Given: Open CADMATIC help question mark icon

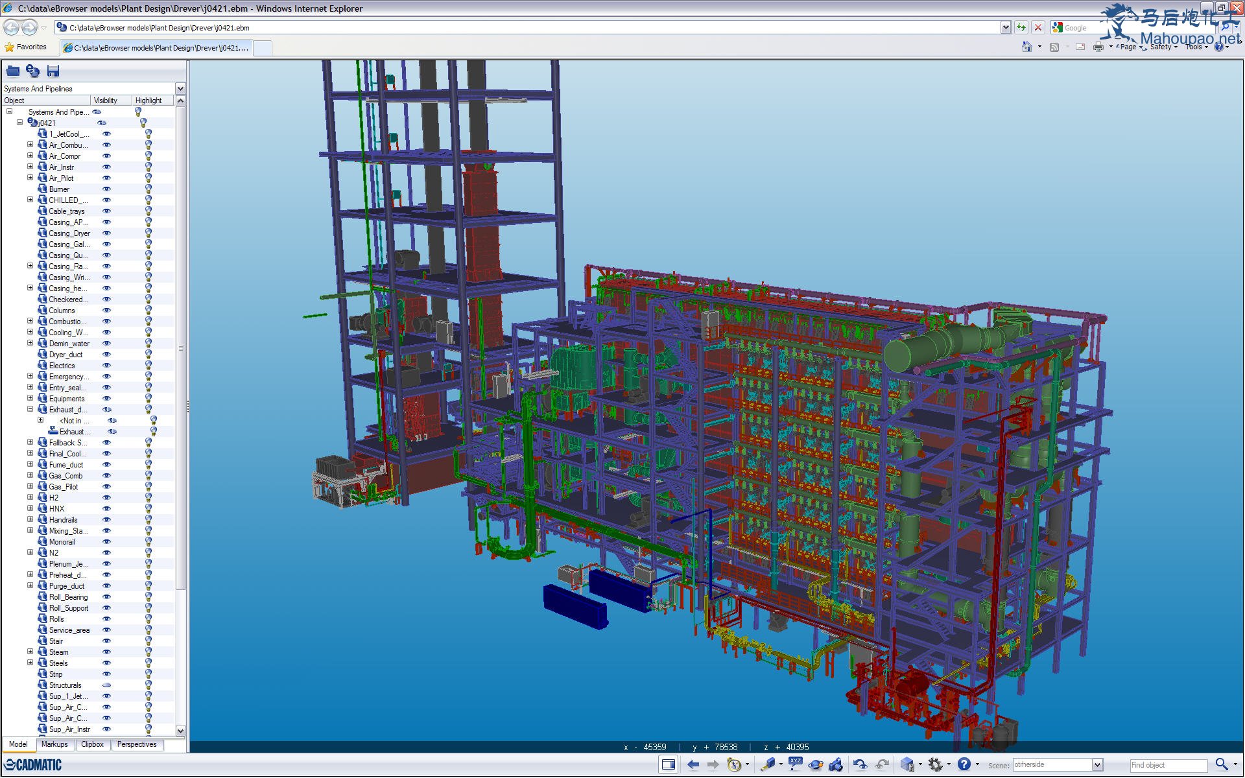Looking at the screenshot, I should pos(964,764).
